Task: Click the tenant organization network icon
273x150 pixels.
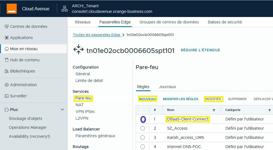Action: click(65, 9)
